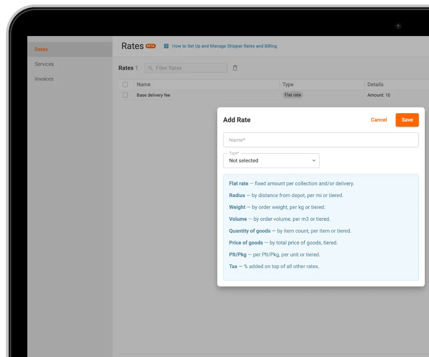Click into the Filter Rates search box

coord(186,68)
